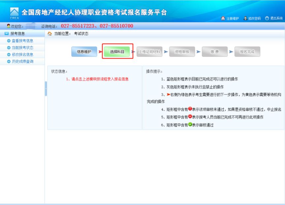285x205 pixels.
Task: Click the 操作提示 heading
Action: [x=154, y=71]
